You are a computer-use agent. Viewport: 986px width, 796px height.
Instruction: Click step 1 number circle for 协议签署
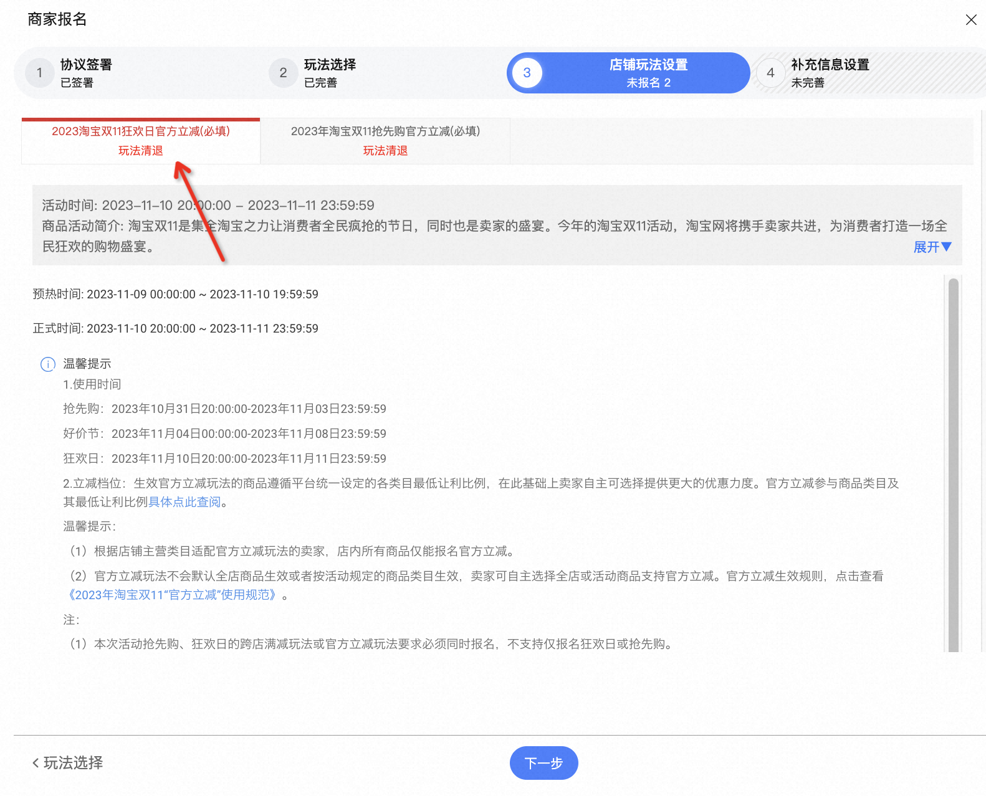click(40, 73)
